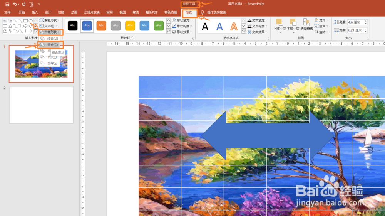The width and height of the screenshot is (385, 216).
Task: Choose the left brace shape
Action: point(25,31)
